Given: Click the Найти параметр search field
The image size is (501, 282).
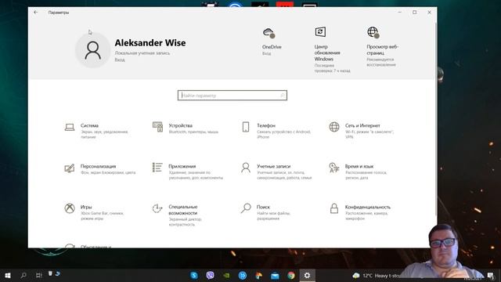Looking at the screenshot, I should [x=232, y=96].
